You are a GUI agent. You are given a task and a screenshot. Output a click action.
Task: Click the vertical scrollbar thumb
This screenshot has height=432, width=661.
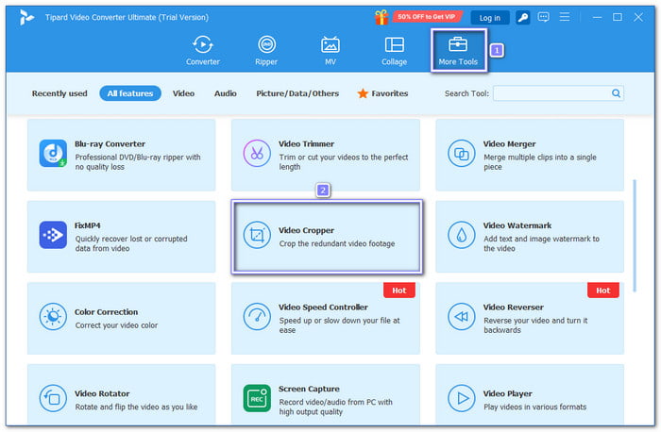click(x=635, y=236)
